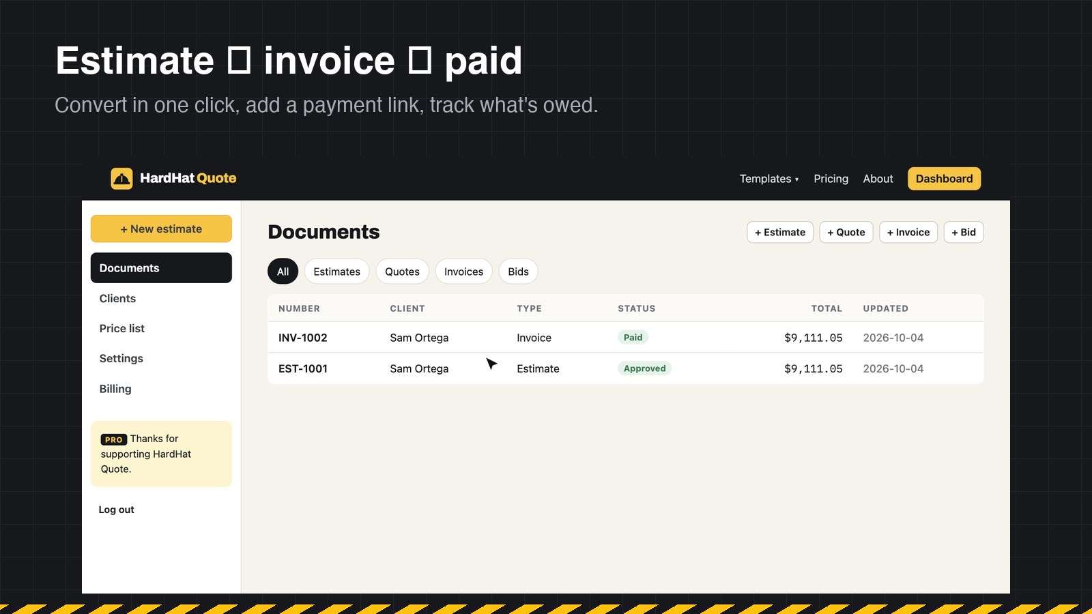Filter documents by Bids
This screenshot has height=614, width=1092.
(519, 272)
